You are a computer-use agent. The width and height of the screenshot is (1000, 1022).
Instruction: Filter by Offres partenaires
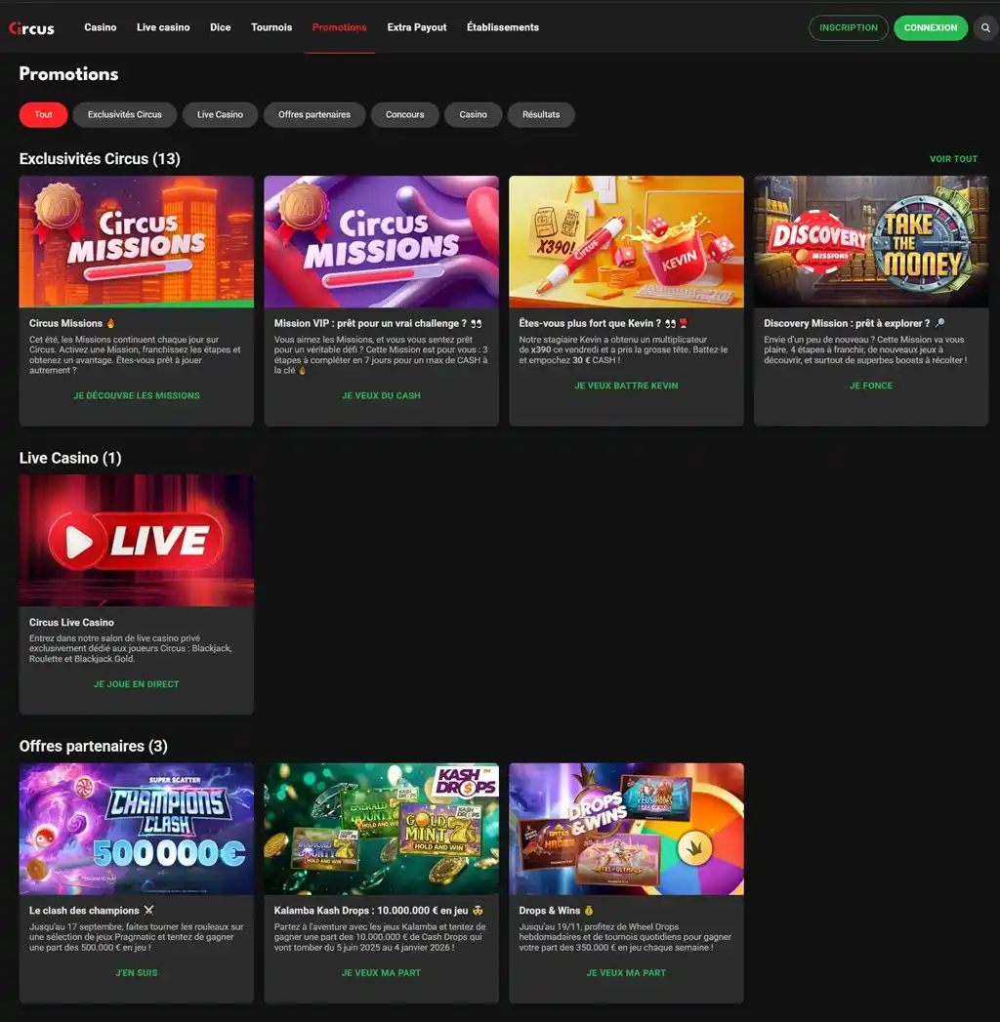coord(314,115)
